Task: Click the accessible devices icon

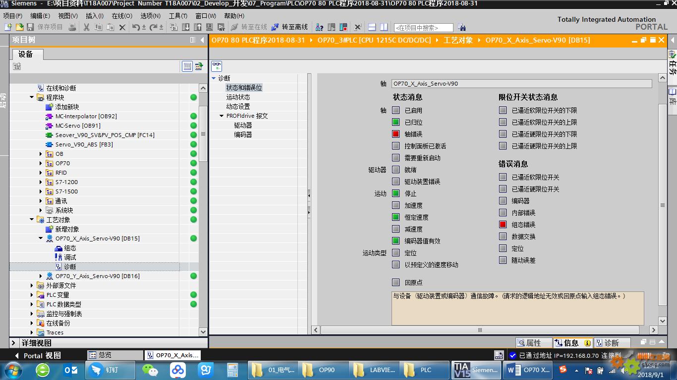Action: (x=320, y=27)
